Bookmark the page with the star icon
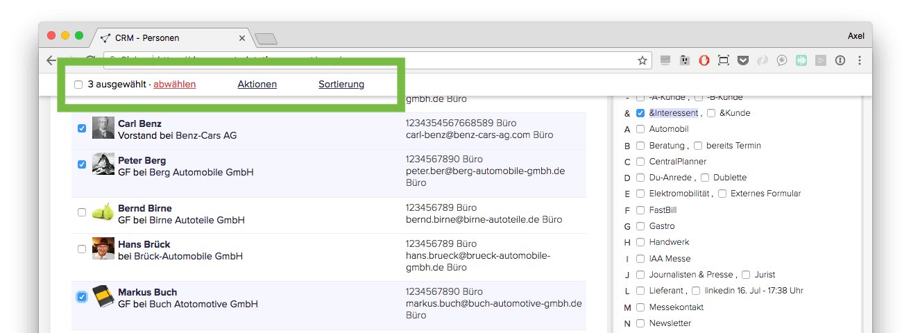 point(642,60)
